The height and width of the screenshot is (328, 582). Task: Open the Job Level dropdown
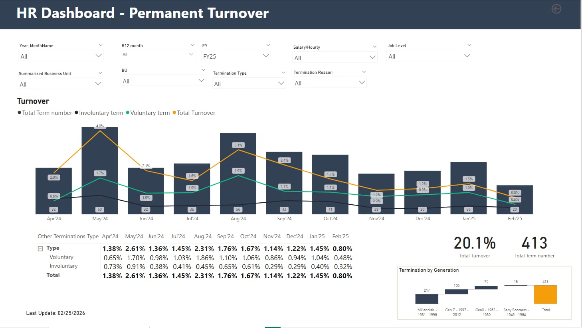click(467, 56)
